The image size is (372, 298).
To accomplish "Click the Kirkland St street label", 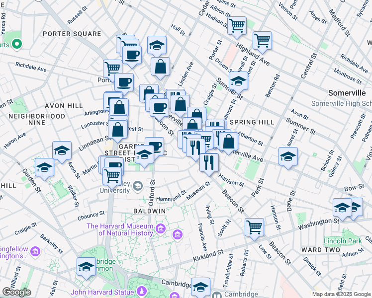I will click(208, 256).
